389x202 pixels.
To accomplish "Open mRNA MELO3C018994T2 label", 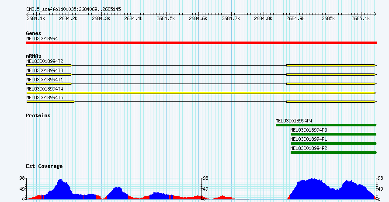I will [x=45, y=61].
